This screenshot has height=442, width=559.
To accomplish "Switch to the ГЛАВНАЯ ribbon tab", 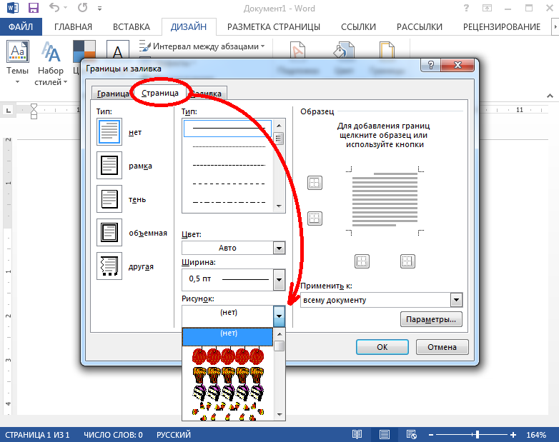I will 73,26.
